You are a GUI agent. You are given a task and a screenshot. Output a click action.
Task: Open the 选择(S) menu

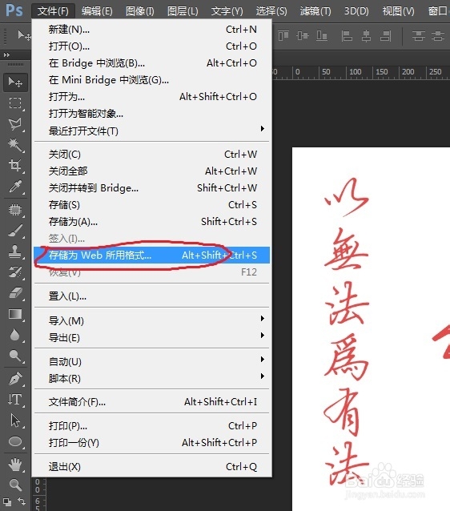271,11
